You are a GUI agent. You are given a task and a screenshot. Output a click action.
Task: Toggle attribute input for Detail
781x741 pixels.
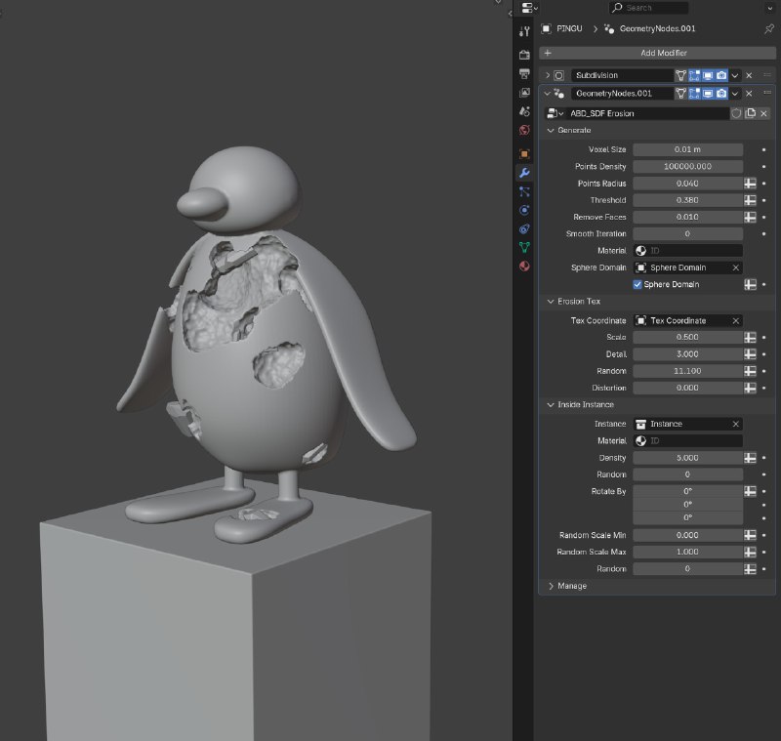pyautogui.click(x=750, y=354)
